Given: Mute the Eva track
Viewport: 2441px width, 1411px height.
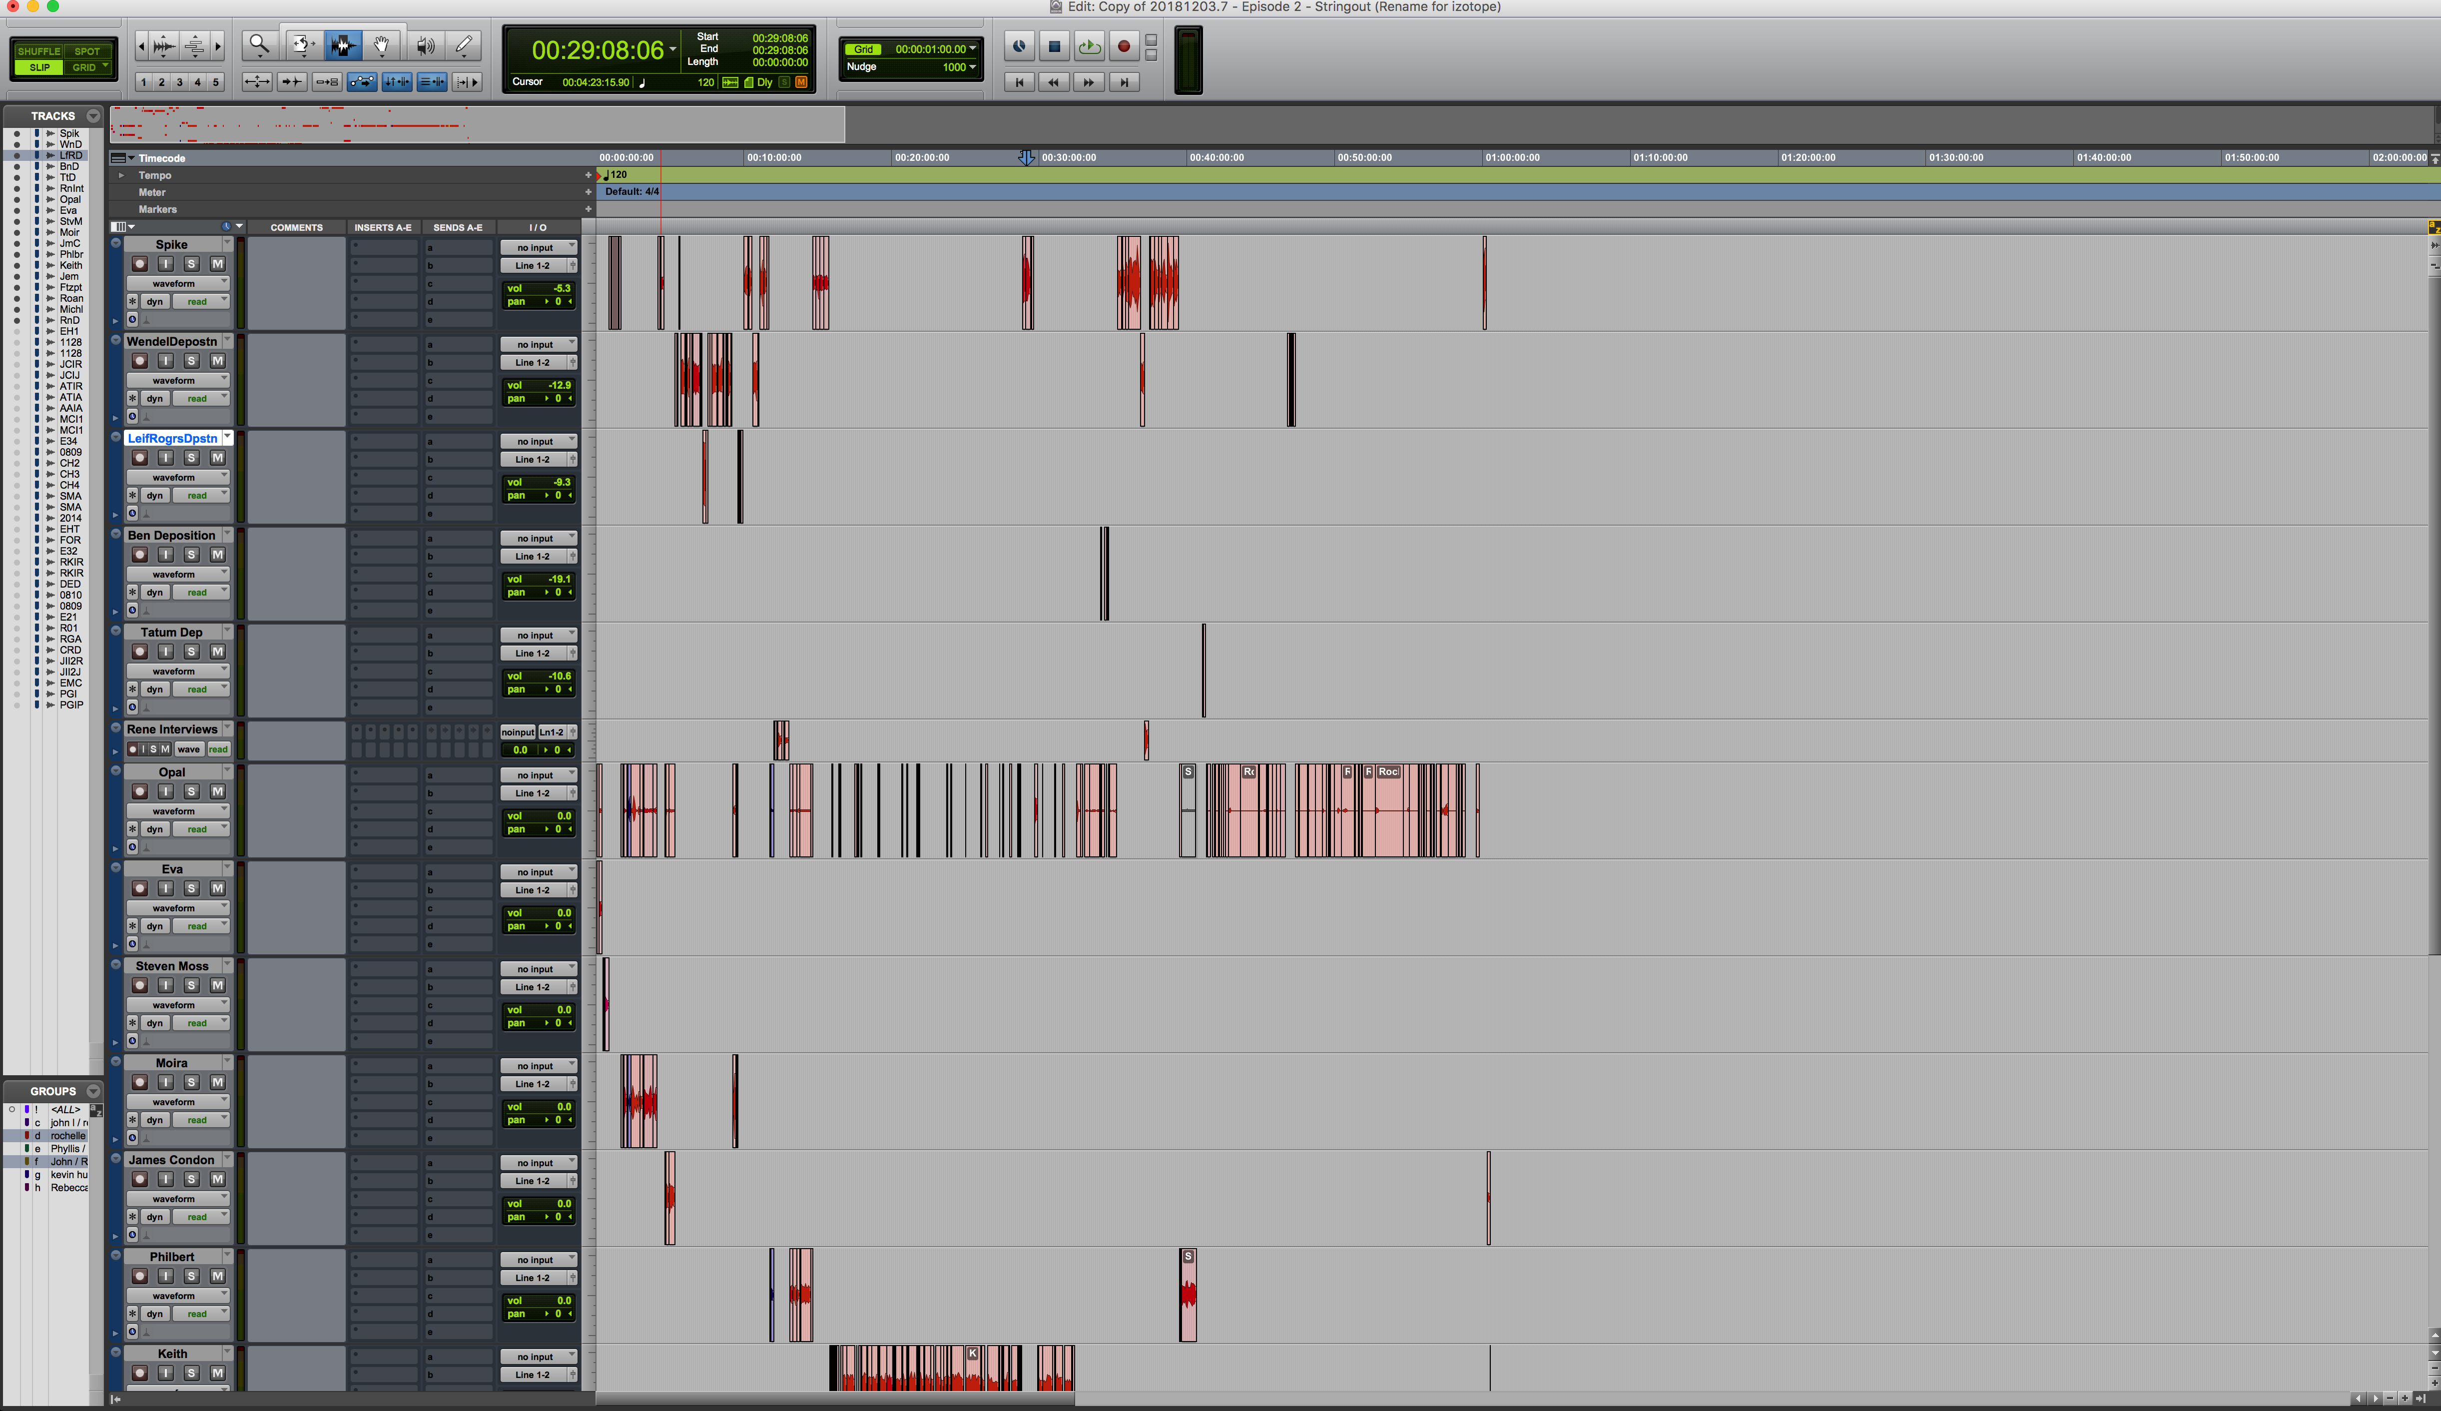Looking at the screenshot, I should [218, 888].
